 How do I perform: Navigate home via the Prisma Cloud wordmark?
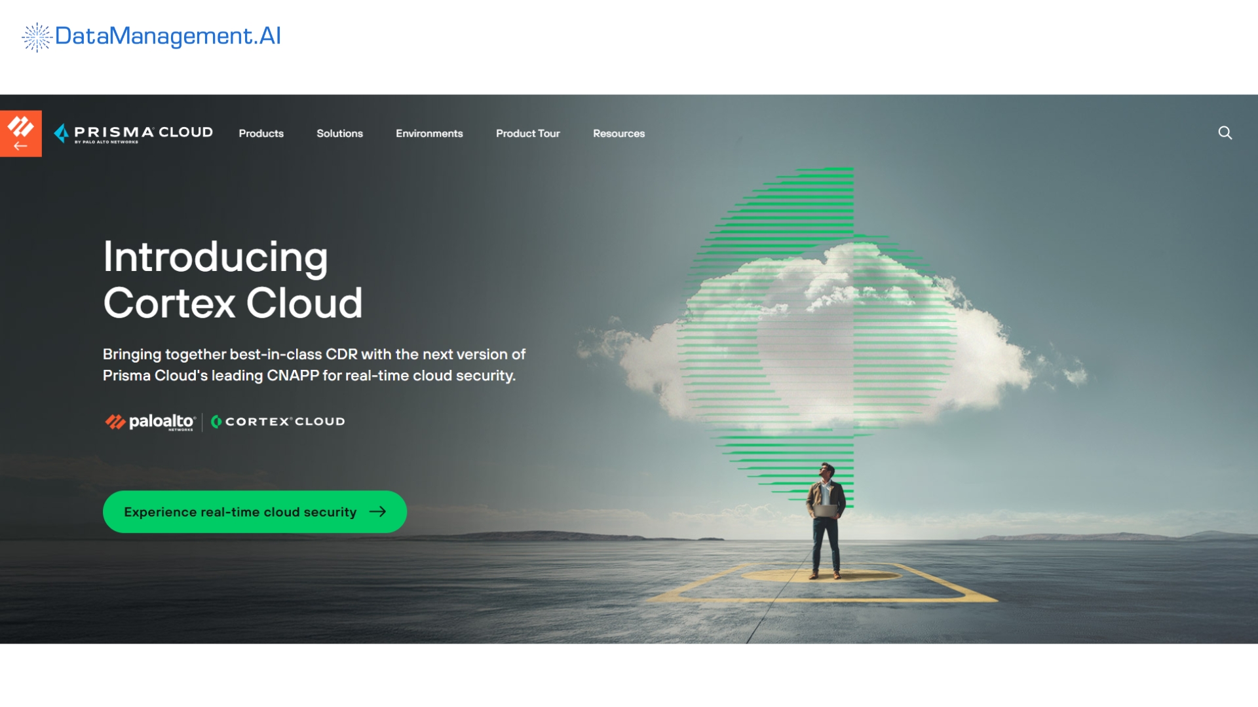click(x=144, y=131)
